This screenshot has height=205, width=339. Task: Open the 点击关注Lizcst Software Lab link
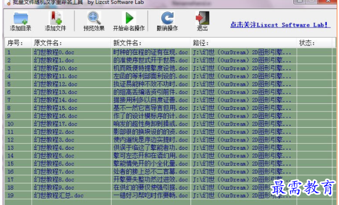280,25
